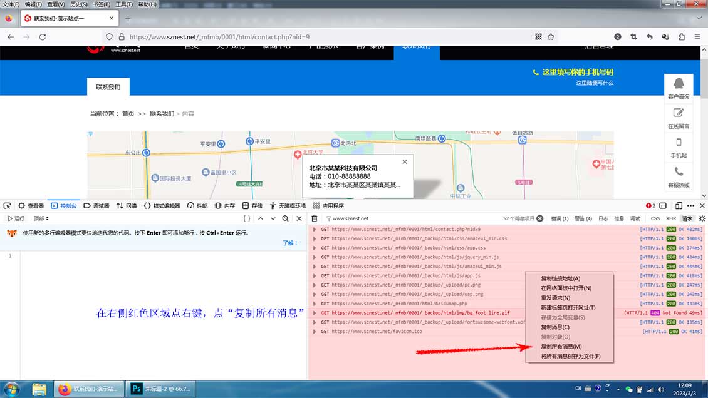This screenshot has height=398, width=708.
Task: Select 复制所有消息(M) in context menu
Action: 561,347
